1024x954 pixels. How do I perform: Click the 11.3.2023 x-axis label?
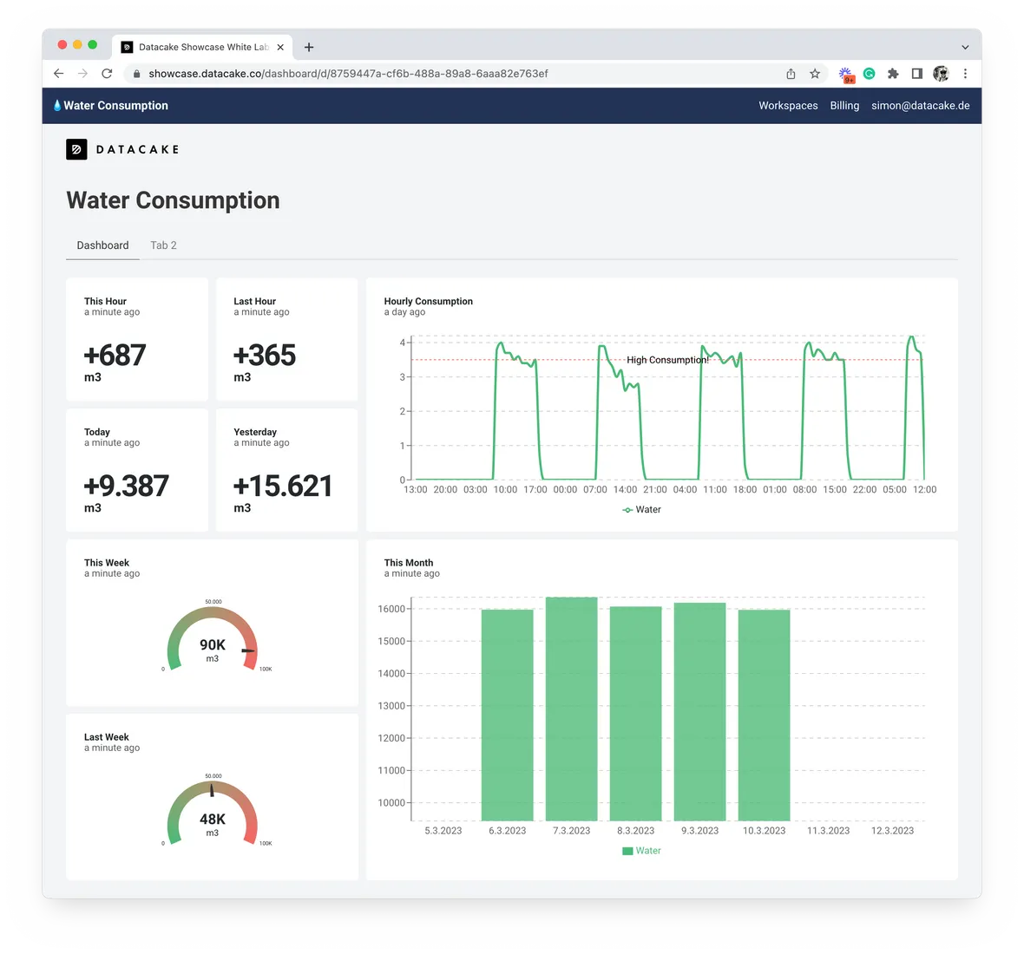pos(828,831)
